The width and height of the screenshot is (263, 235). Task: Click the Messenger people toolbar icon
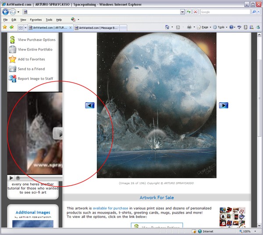[x=252, y=27]
